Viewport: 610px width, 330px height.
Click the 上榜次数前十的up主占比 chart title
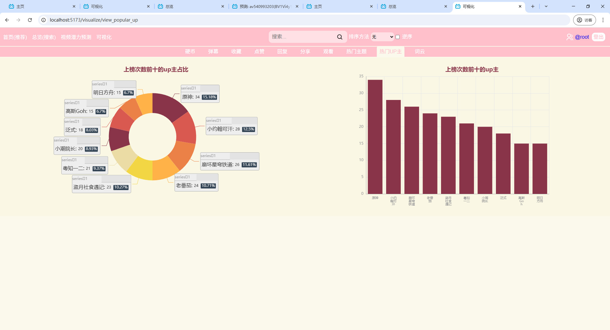[x=156, y=69]
